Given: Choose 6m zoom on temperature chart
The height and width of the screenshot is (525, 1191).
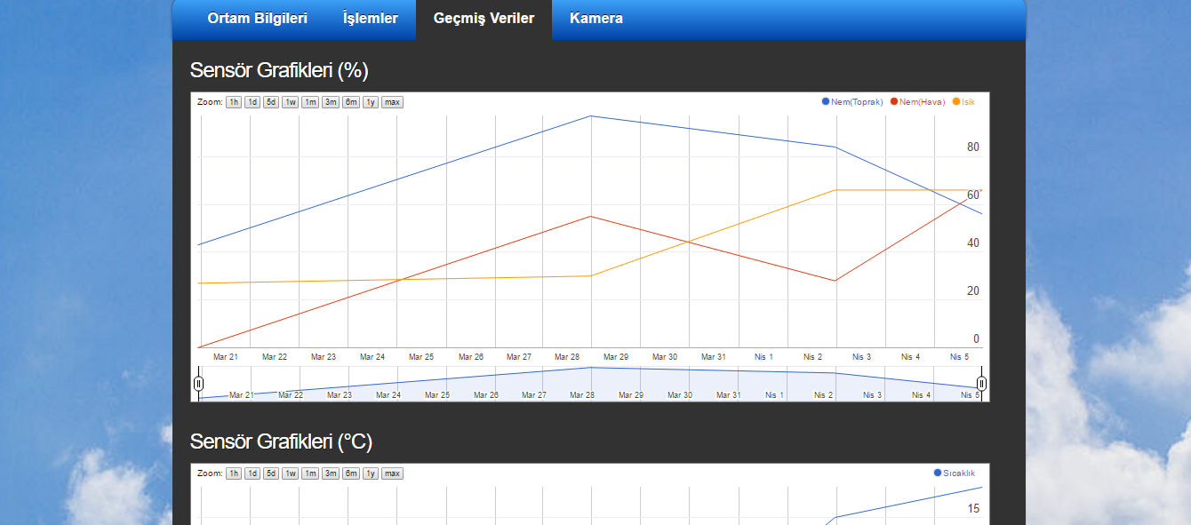Looking at the screenshot, I should coord(351,473).
